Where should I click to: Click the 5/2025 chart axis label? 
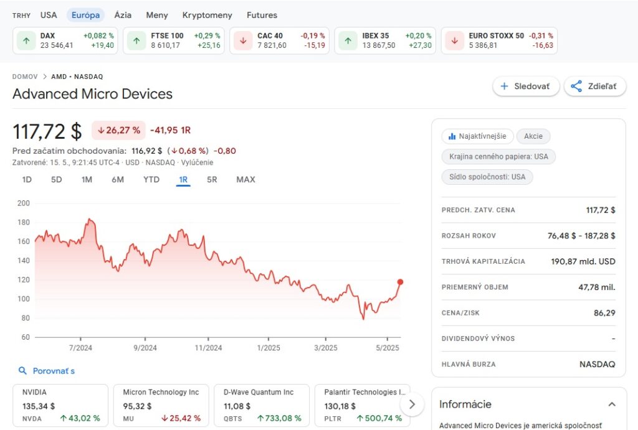pyautogui.click(x=388, y=348)
